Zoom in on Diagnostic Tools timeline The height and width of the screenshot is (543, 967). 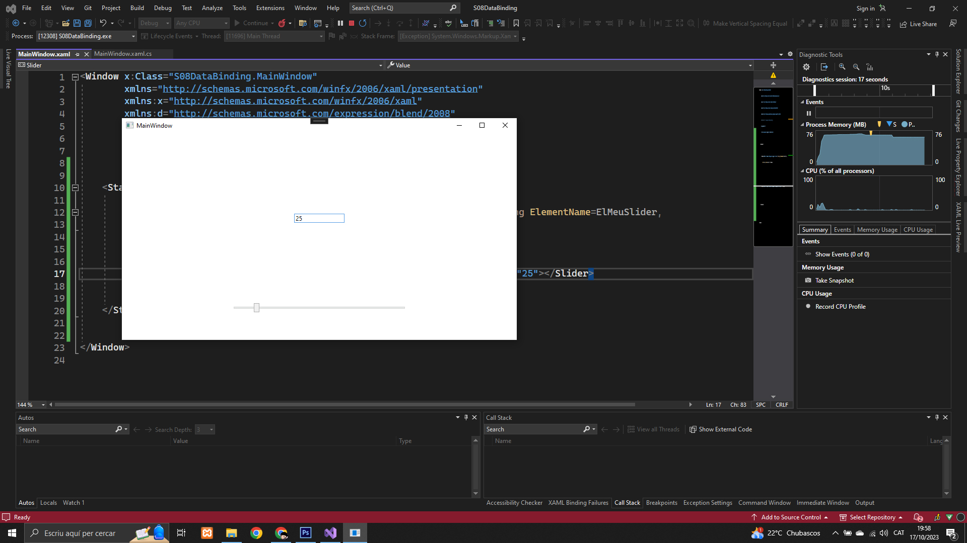[842, 67]
